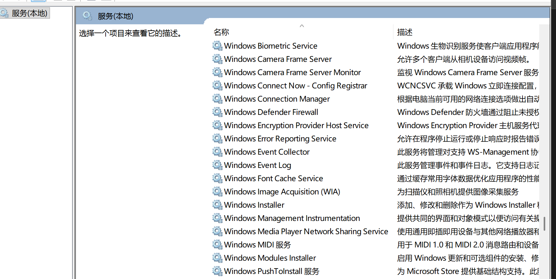Click the vertical scrollbar thumb

544,224
